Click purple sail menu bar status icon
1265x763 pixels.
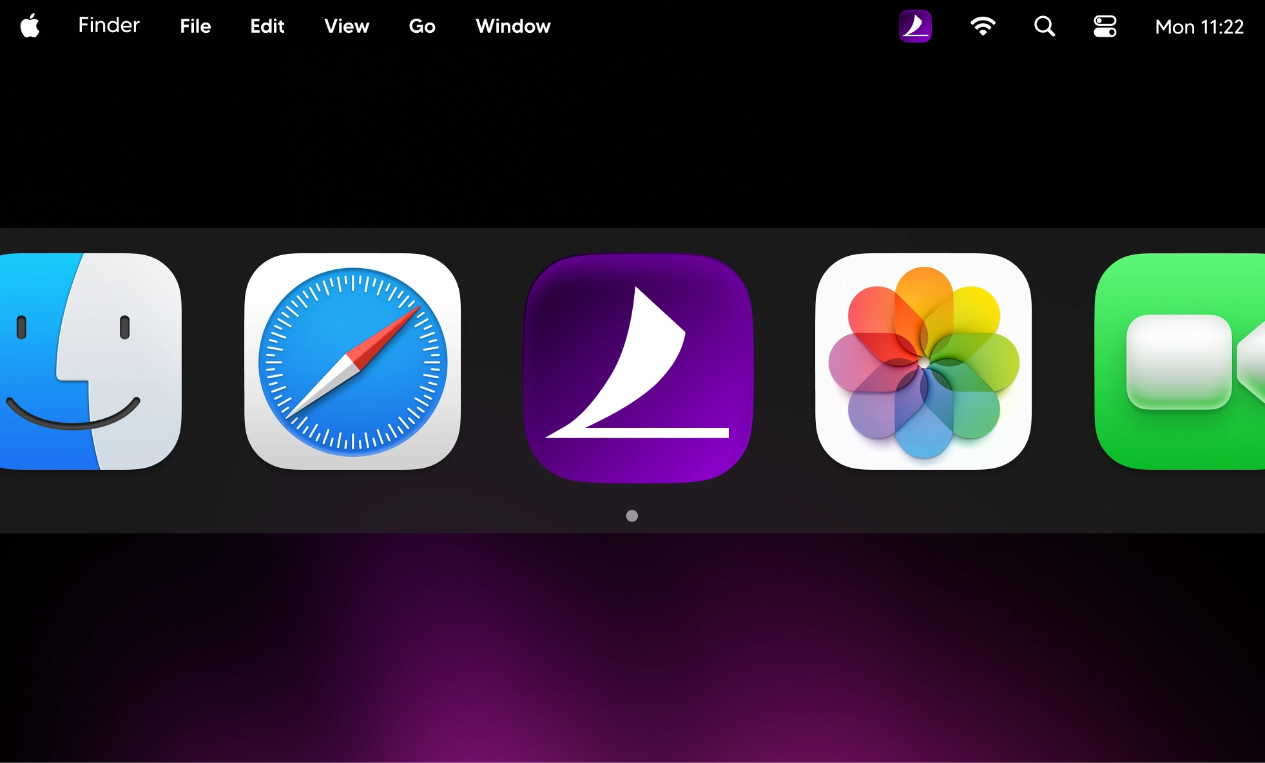click(914, 26)
